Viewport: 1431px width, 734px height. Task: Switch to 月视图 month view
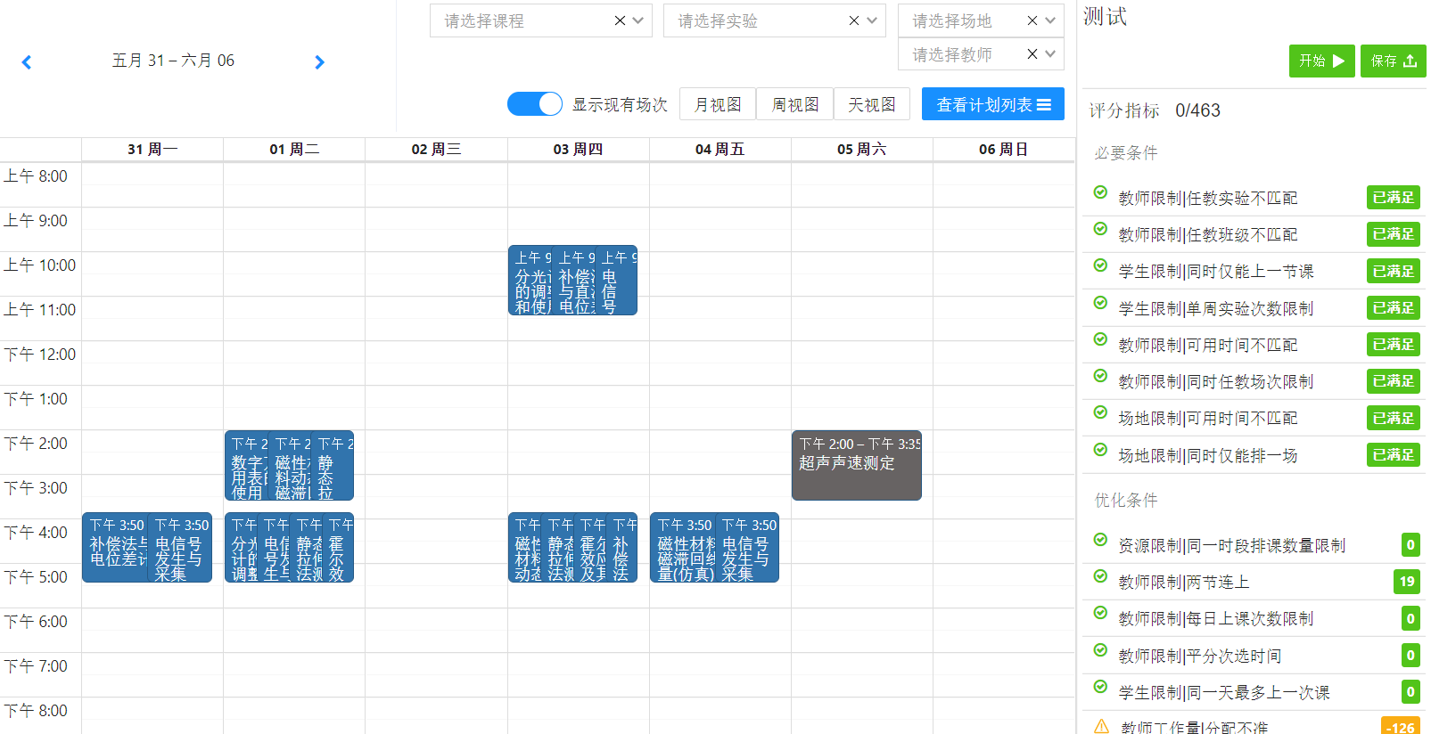pyautogui.click(x=718, y=104)
